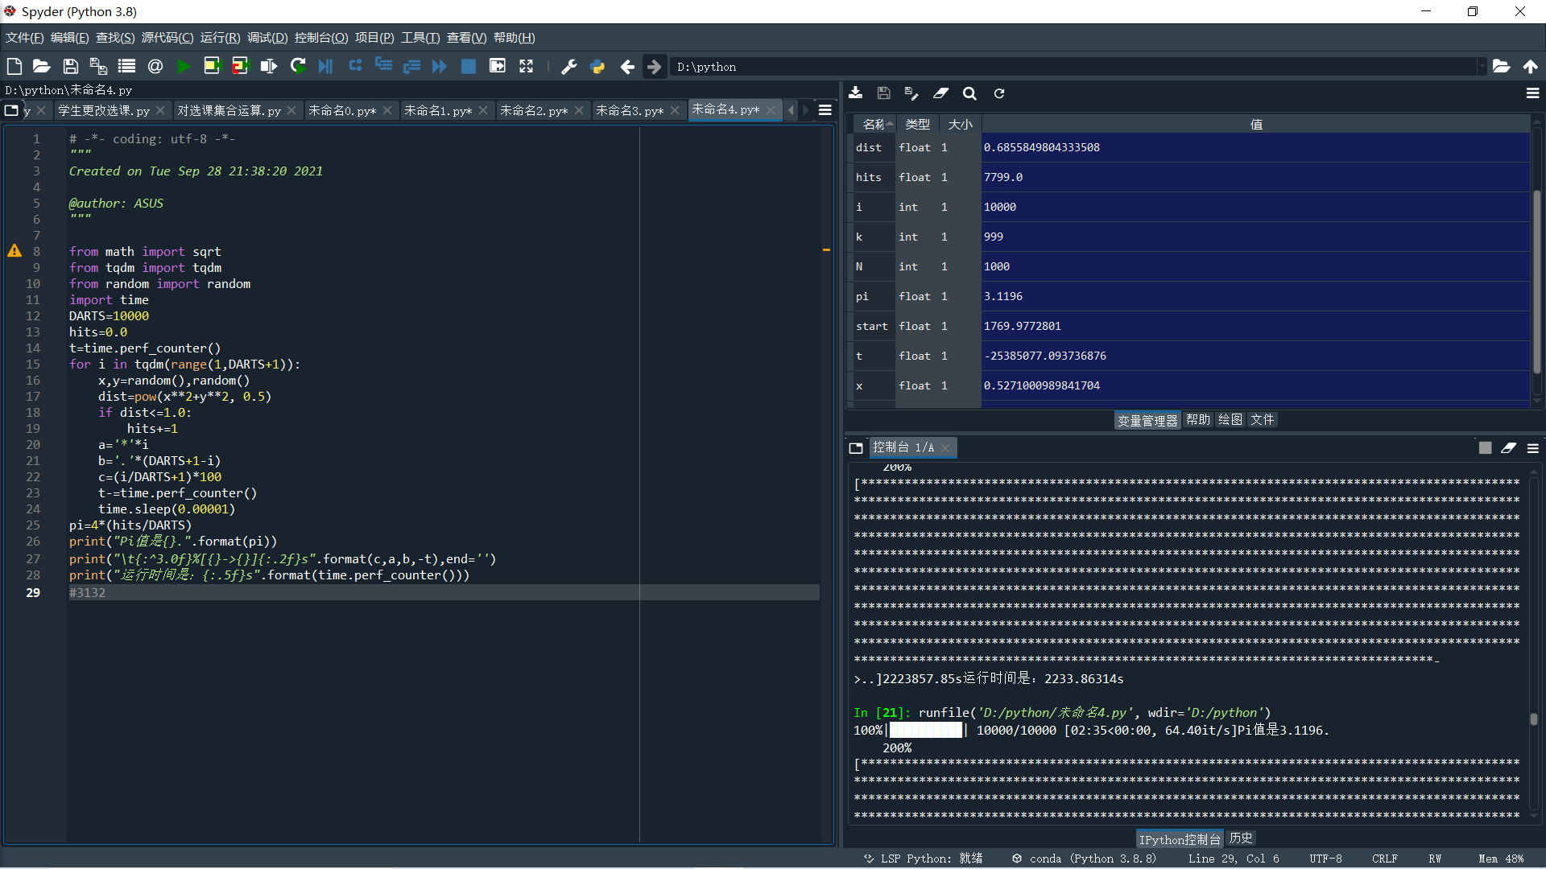
Task: Switch to the 历史 tab below the console
Action: click(1241, 838)
